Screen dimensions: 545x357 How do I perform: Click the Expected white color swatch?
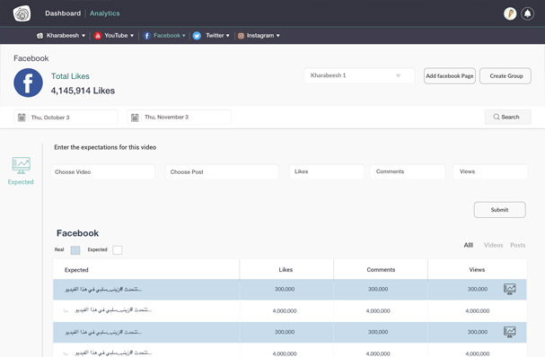pos(118,250)
